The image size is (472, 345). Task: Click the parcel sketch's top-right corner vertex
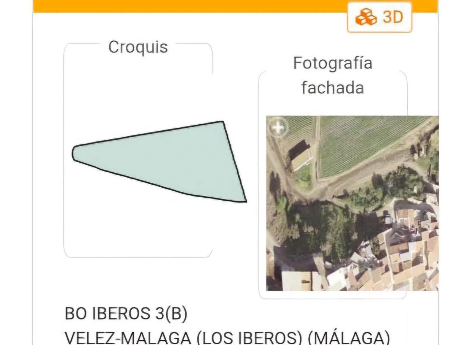[223, 122]
